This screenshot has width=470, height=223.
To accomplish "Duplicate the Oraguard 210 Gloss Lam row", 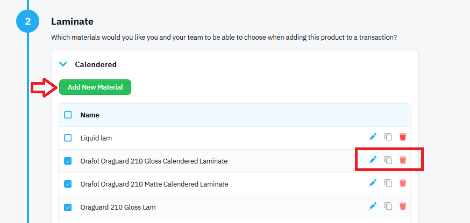I will [x=388, y=206].
